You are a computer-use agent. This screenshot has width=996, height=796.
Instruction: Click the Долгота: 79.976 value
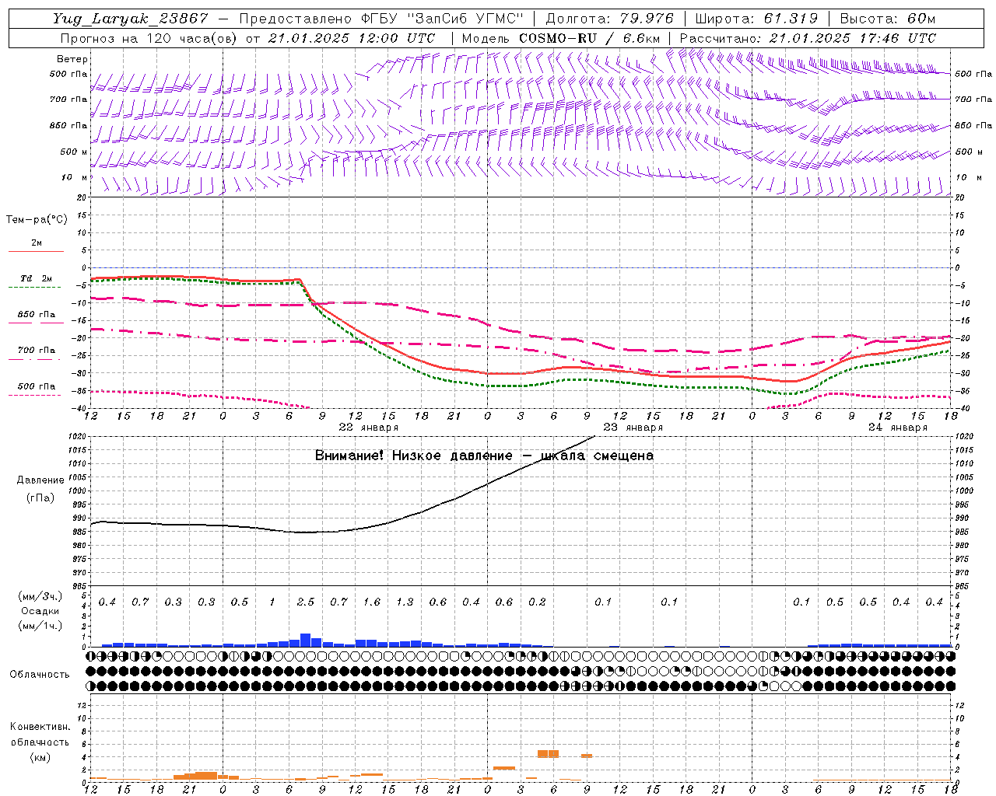pyautogui.click(x=609, y=19)
